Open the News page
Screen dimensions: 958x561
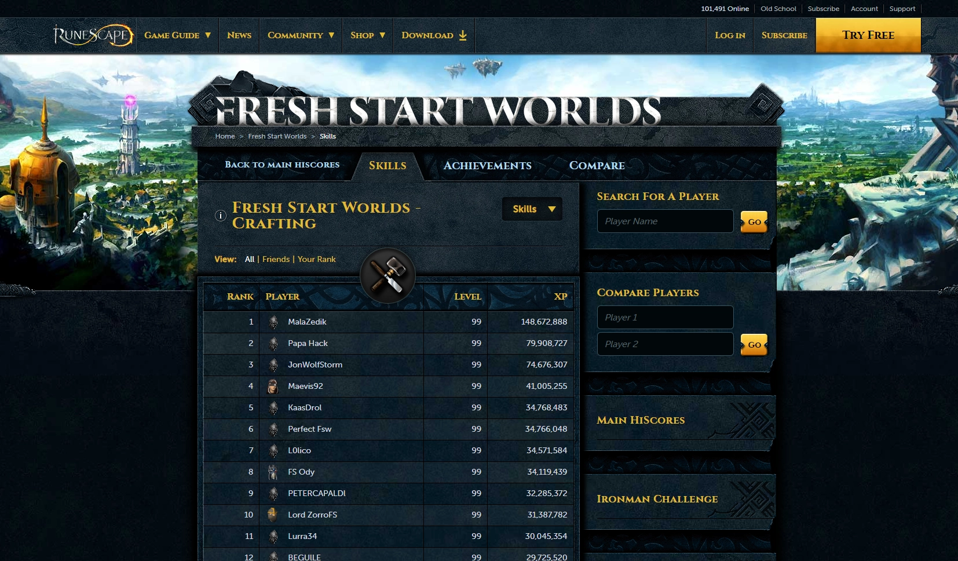(x=239, y=35)
